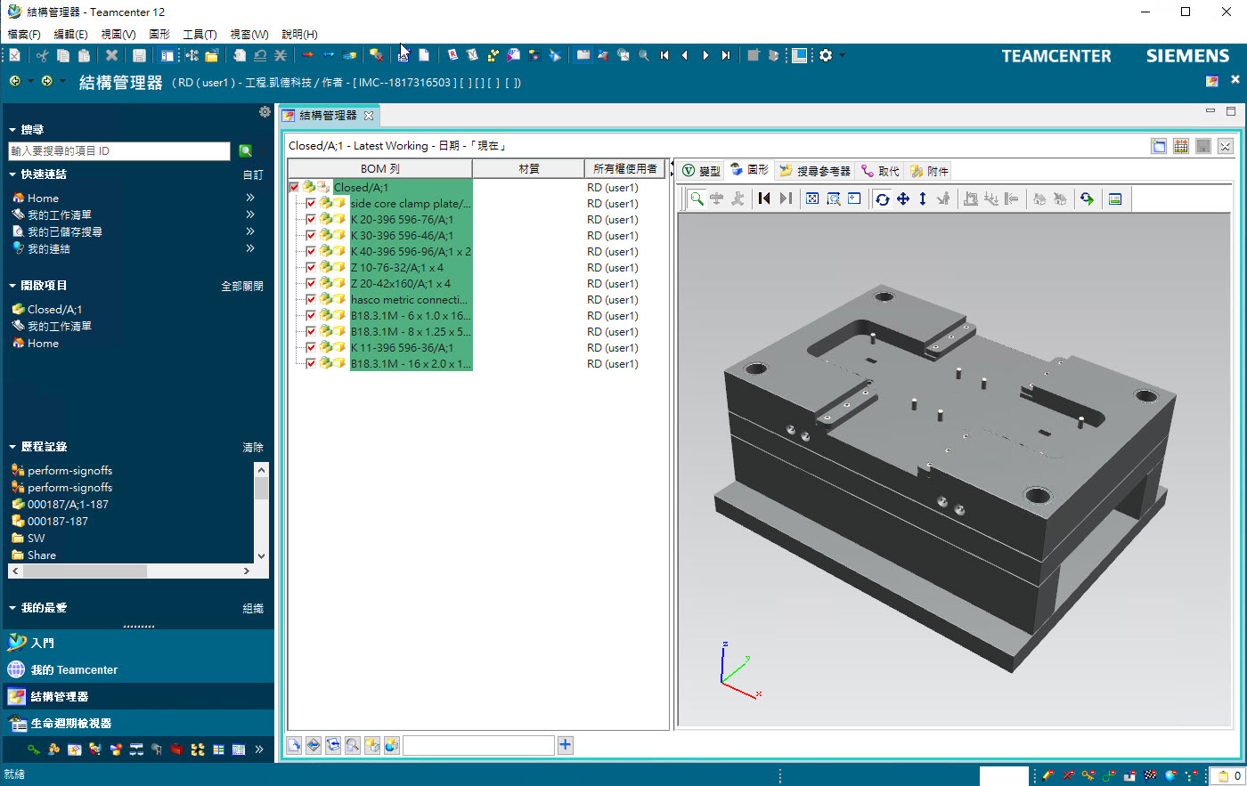Expand the chevron next to Home quick link

tap(250, 198)
